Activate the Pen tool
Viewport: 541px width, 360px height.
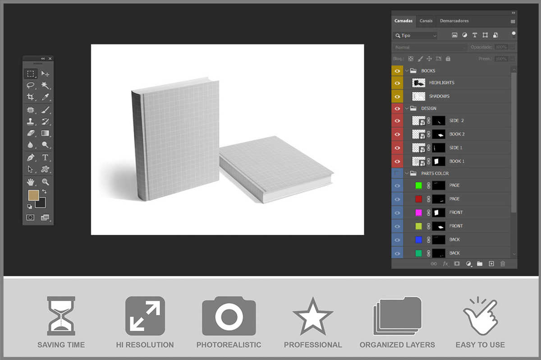point(31,157)
